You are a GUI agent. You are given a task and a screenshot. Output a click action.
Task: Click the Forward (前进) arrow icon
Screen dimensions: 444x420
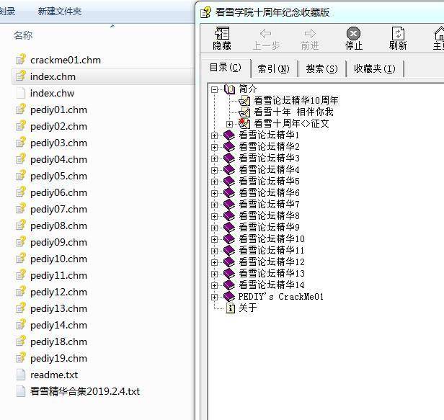(x=310, y=33)
